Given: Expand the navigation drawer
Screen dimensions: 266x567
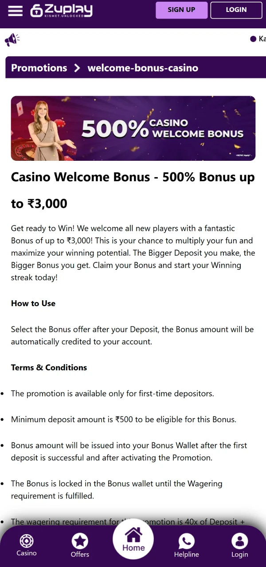Looking at the screenshot, I should click(15, 11).
